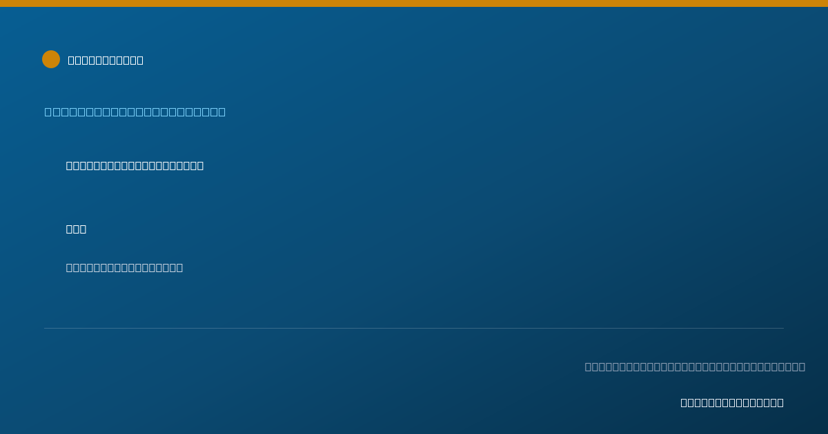Image resolution: width=828 pixels, height=434 pixels.
Task: Click the orange circle logo icon
Action: 51,59
